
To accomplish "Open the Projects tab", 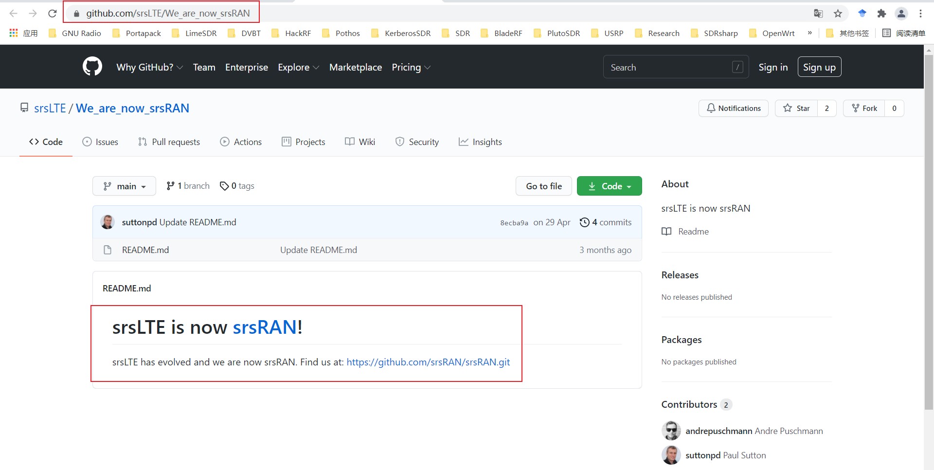I will [x=304, y=142].
